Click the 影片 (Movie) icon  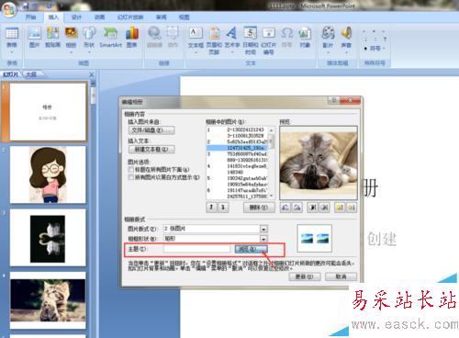click(x=328, y=39)
